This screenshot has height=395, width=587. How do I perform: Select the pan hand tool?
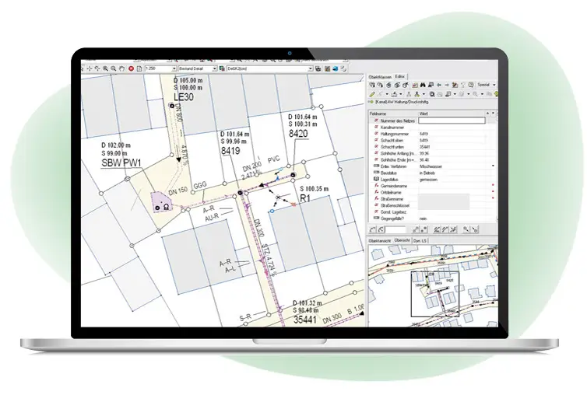pyautogui.click(x=122, y=68)
